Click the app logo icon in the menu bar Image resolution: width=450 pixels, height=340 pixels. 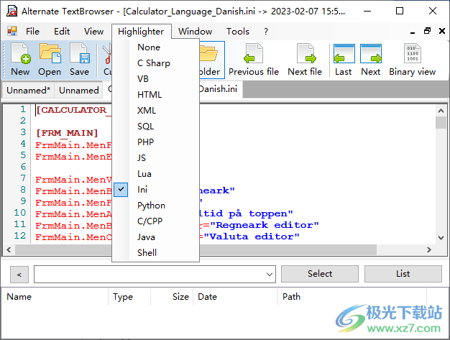point(12,31)
